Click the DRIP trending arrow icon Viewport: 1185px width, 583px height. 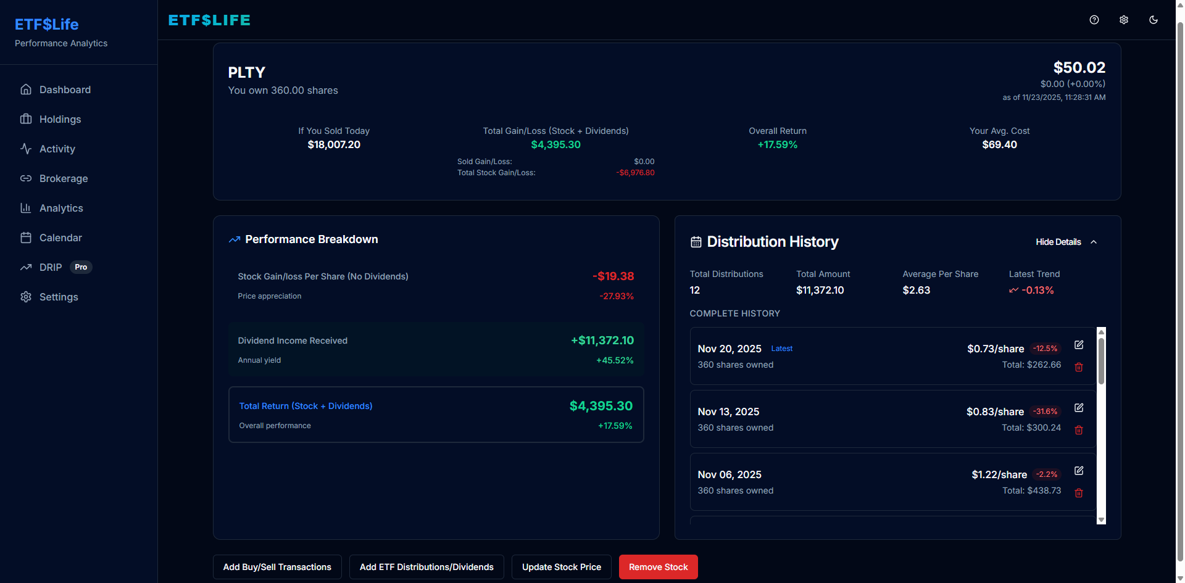26,267
